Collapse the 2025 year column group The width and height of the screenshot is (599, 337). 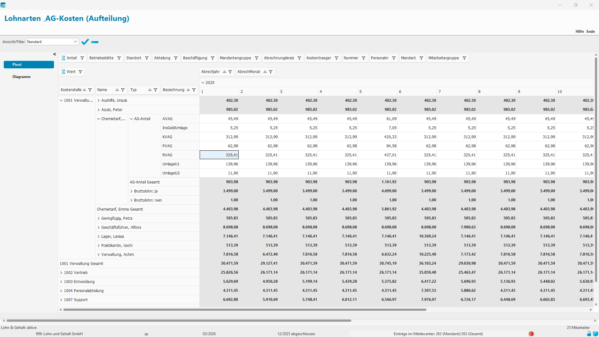(203, 83)
